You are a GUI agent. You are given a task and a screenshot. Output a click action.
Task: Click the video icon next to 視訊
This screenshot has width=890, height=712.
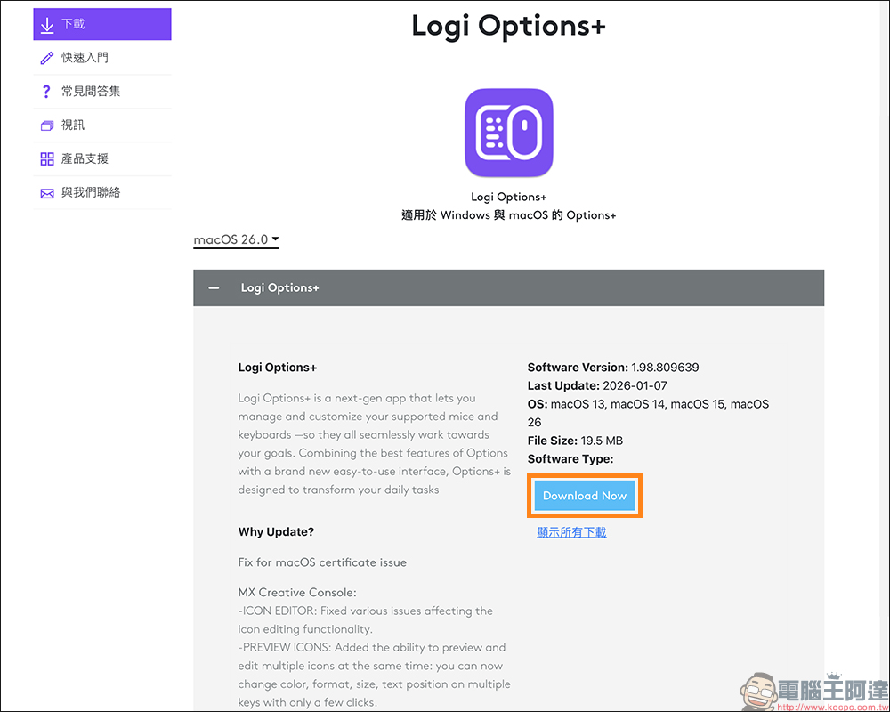(46, 125)
